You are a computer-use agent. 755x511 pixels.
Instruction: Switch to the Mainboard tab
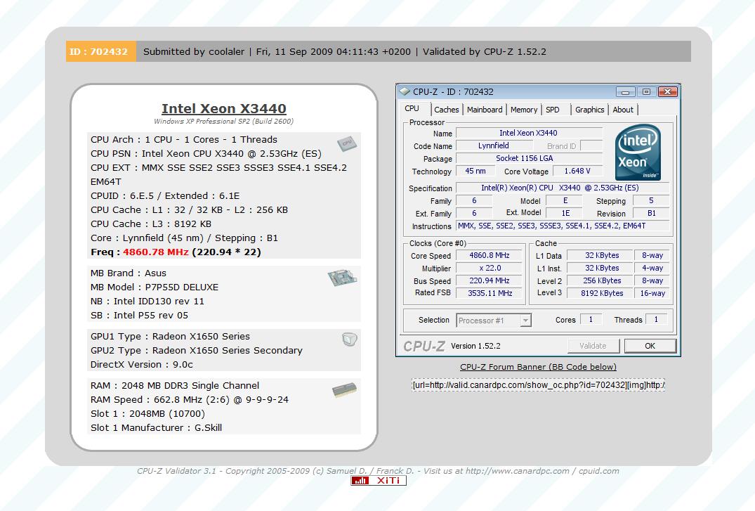[x=485, y=110]
